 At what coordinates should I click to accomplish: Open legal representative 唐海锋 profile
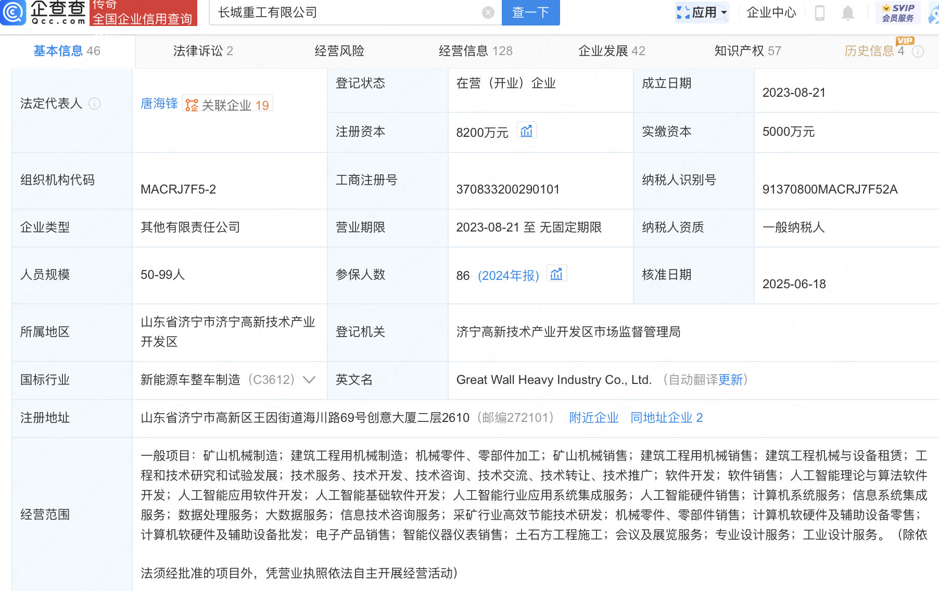coord(159,104)
